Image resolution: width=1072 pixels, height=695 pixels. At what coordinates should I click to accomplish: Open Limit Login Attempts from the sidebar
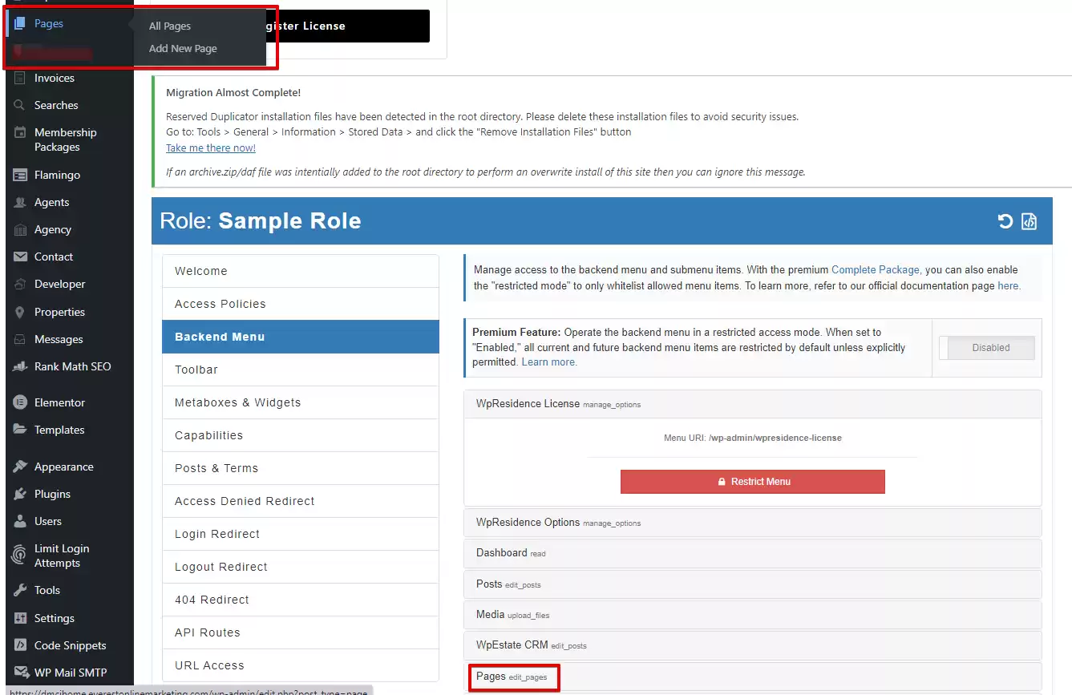[x=19, y=555]
